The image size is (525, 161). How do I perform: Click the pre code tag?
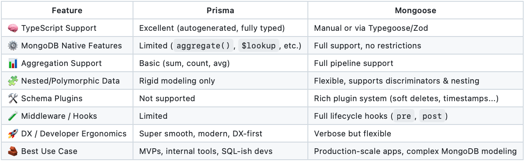[x=404, y=117]
